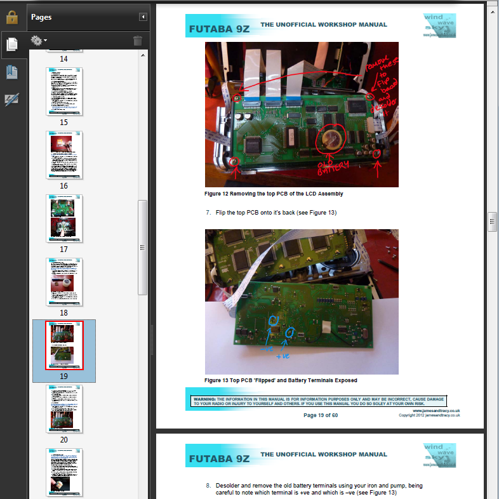
Task: Choose the page 18 thumbnail
Action: pos(64,281)
